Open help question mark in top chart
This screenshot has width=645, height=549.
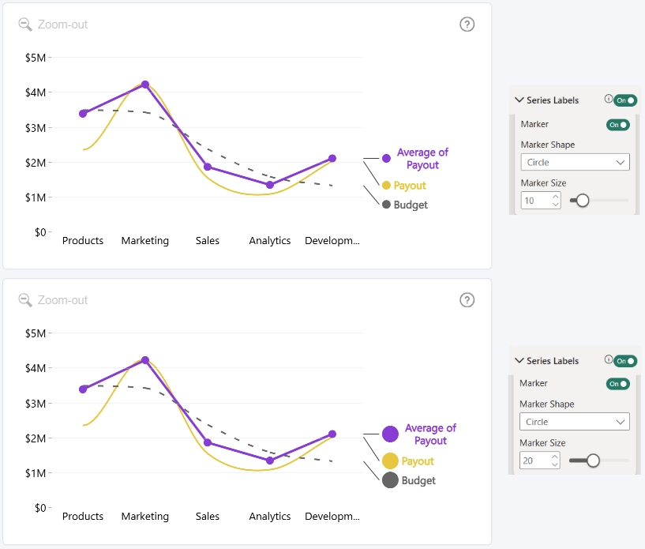pyautogui.click(x=467, y=24)
